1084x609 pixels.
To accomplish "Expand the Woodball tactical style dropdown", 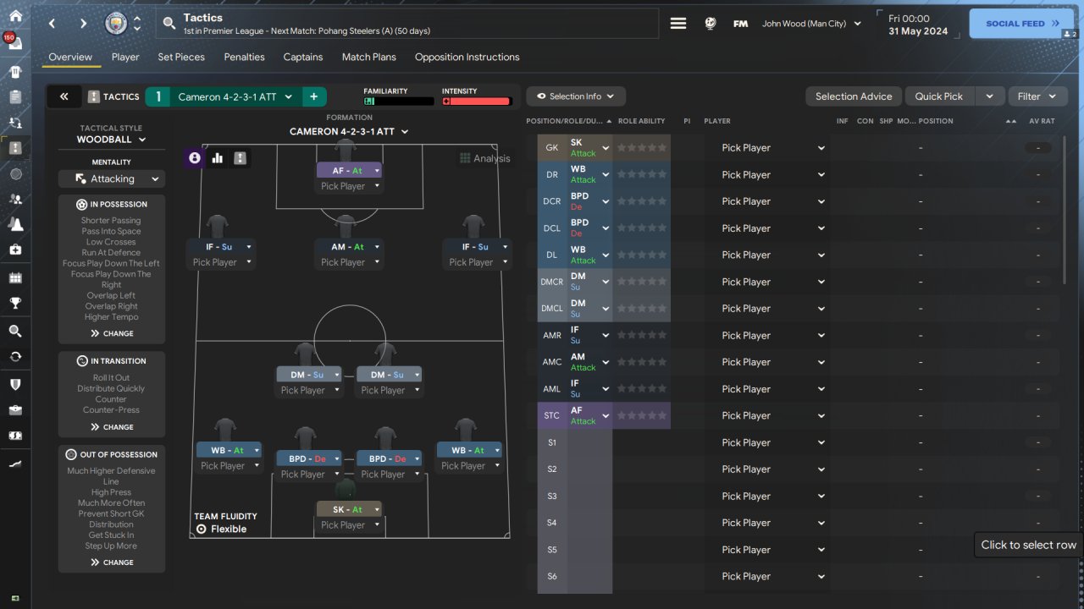I will tap(111, 140).
